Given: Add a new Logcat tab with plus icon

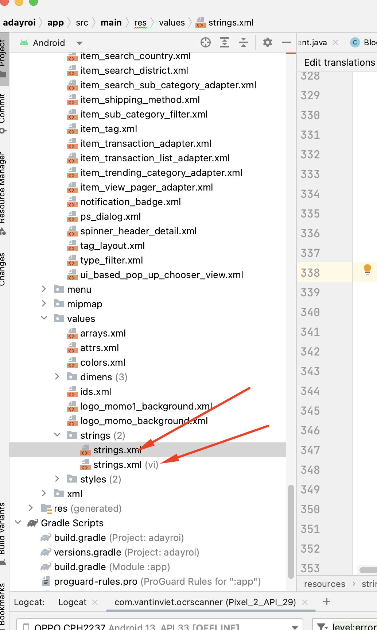Looking at the screenshot, I should coord(327,602).
